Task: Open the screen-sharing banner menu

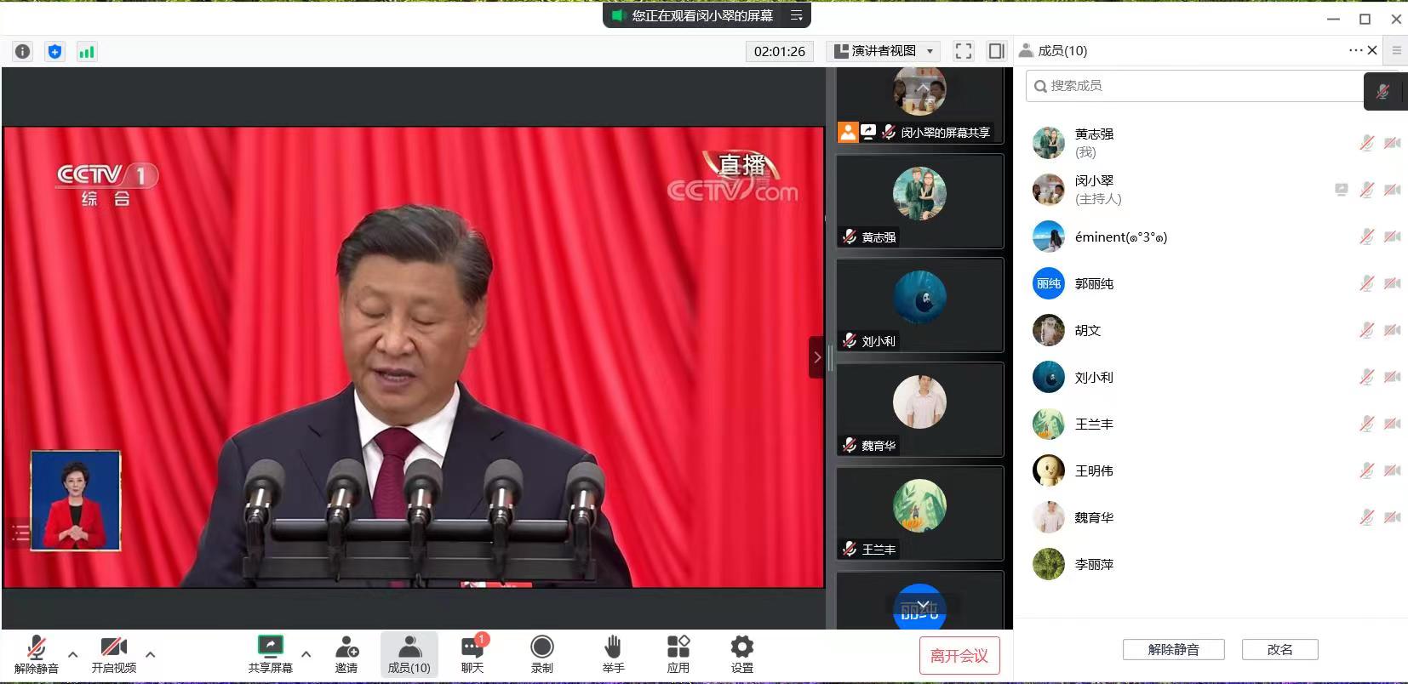Action: tap(796, 15)
